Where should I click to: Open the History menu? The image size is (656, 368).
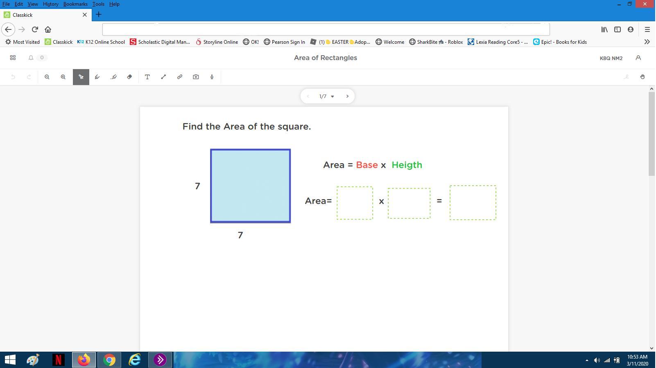tap(51, 4)
